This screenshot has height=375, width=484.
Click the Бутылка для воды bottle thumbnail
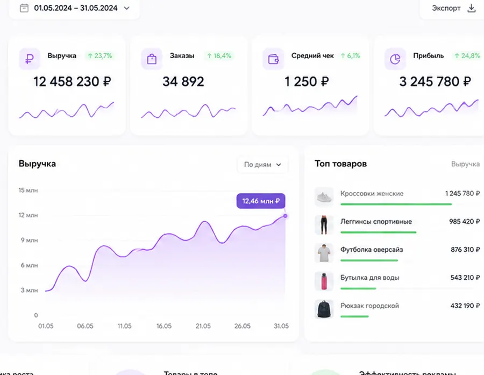pyautogui.click(x=324, y=281)
